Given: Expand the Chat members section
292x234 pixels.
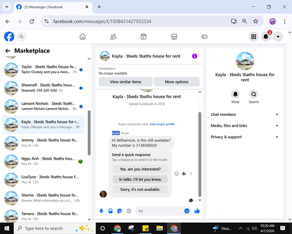Looking at the screenshot, I should pyautogui.click(x=245, y=115).
